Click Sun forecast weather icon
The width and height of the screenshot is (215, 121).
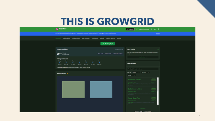click(x=93, y=63)
